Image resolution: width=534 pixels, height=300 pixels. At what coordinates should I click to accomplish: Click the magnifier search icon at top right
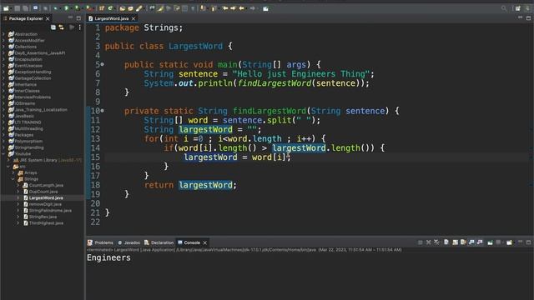click(x=504, y=8)
